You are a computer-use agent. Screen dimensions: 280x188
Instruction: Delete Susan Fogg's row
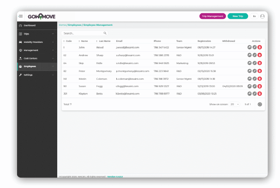point(260,86)
